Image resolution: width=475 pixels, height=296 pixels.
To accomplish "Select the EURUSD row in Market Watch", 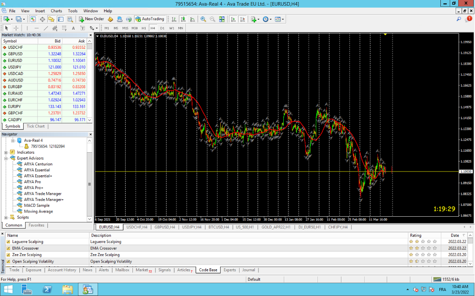I will (x=44, y=60).
